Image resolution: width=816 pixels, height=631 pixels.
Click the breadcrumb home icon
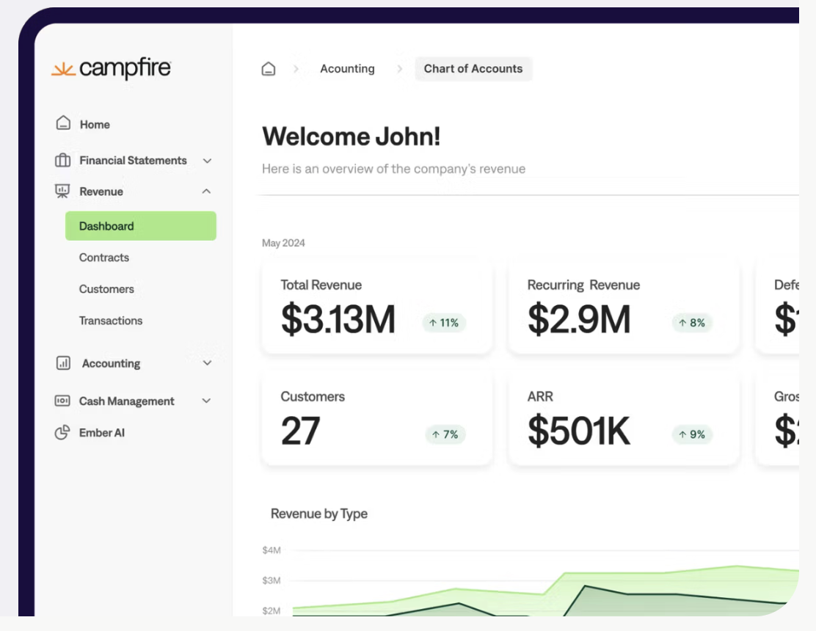(x=269, y=69)
